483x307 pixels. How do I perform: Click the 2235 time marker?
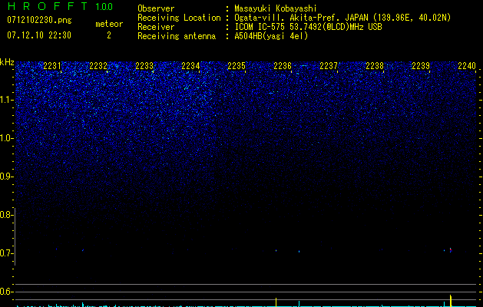(x=237, y=66)
